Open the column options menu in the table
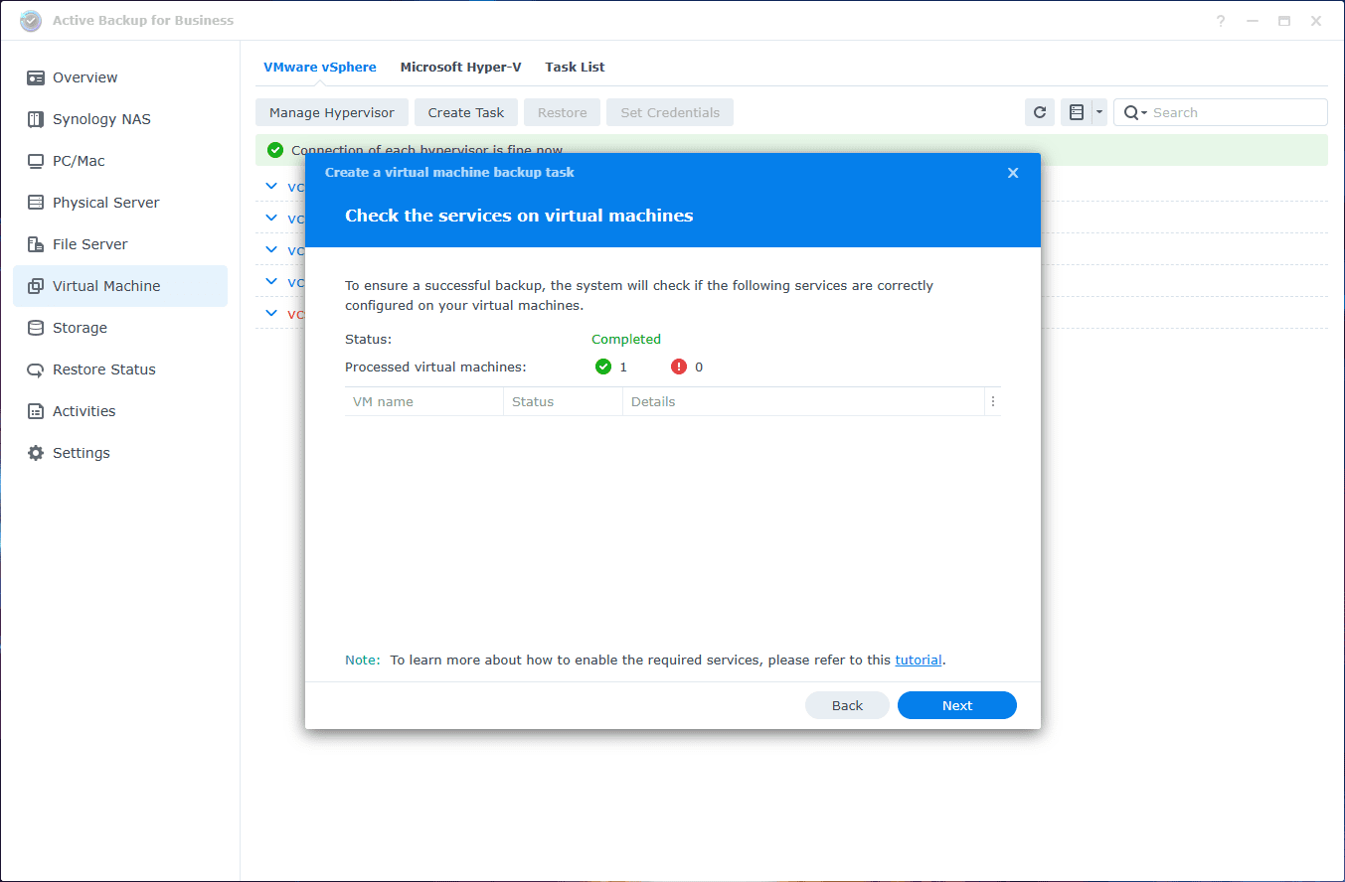1345x882 pixels. pos(992,402)
